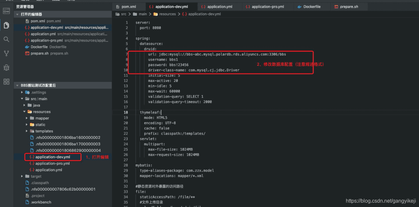
Task: Open application-dev.yml in the open editors list
Action: [63, 27]
